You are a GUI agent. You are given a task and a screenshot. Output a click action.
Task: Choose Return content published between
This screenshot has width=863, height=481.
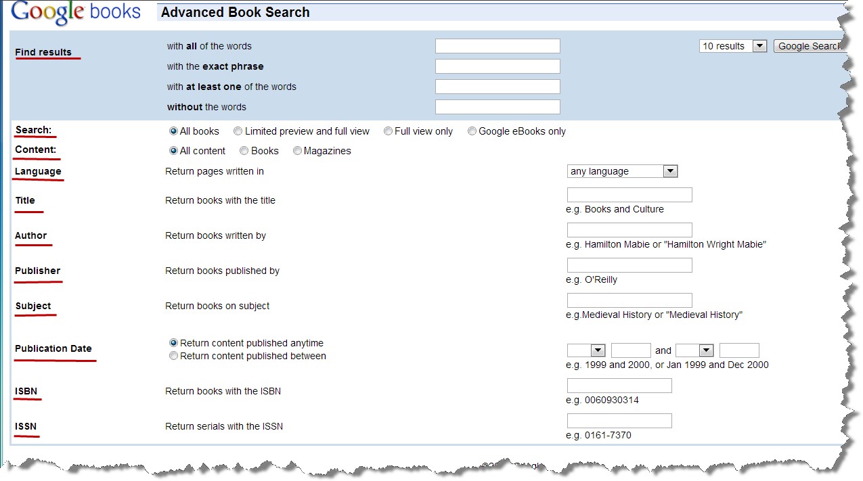pos(174,356)
